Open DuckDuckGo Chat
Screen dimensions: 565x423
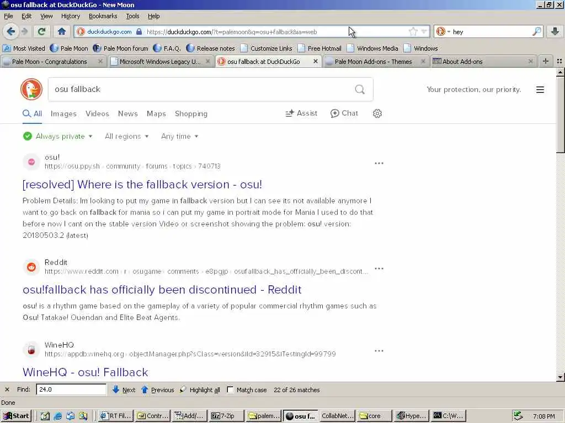pos(344,113)
